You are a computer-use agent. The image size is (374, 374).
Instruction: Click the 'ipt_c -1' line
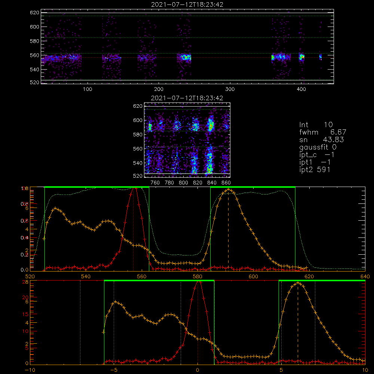point(317,155)
